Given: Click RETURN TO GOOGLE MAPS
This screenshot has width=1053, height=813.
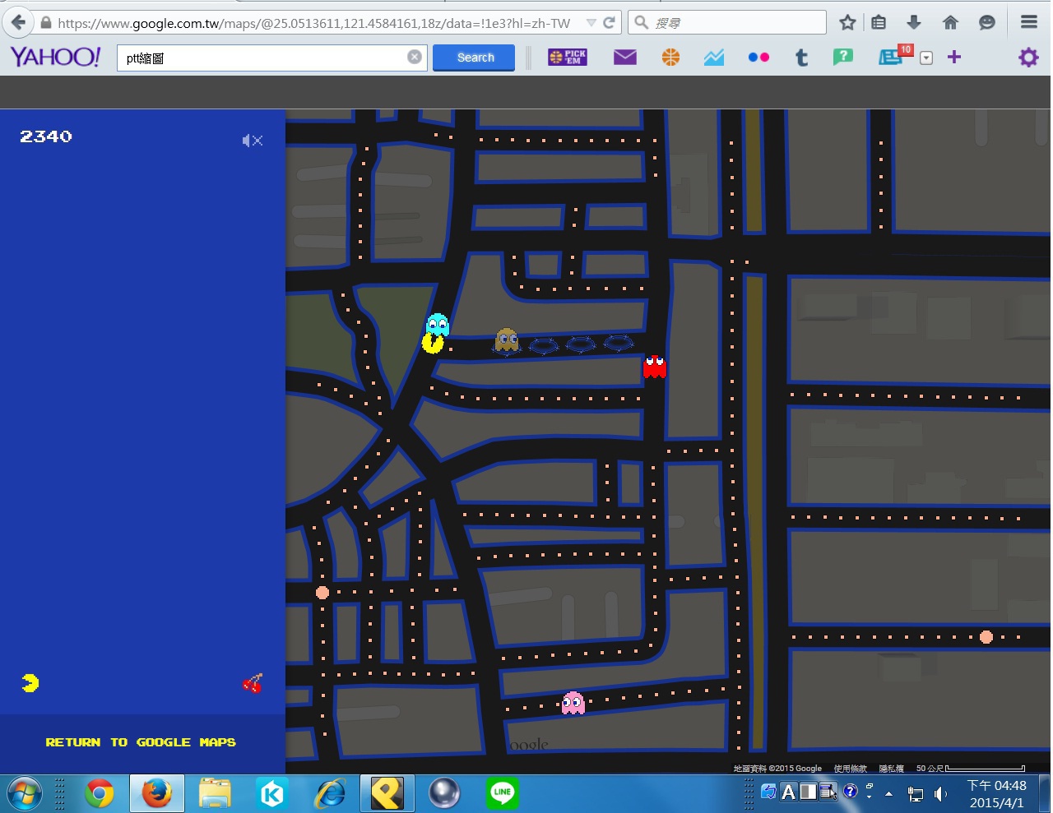Looking at the screenshot, I should [141, 742].
